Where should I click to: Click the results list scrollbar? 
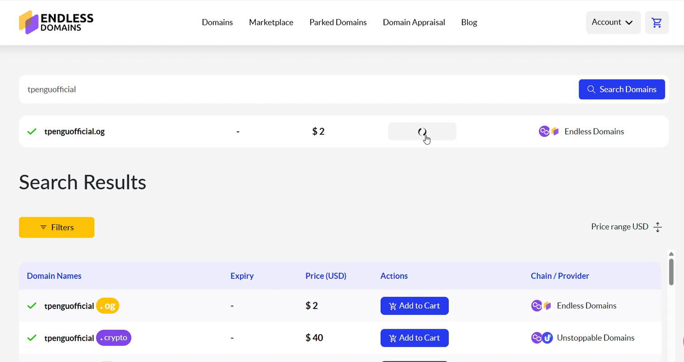(x=671, y=272)
